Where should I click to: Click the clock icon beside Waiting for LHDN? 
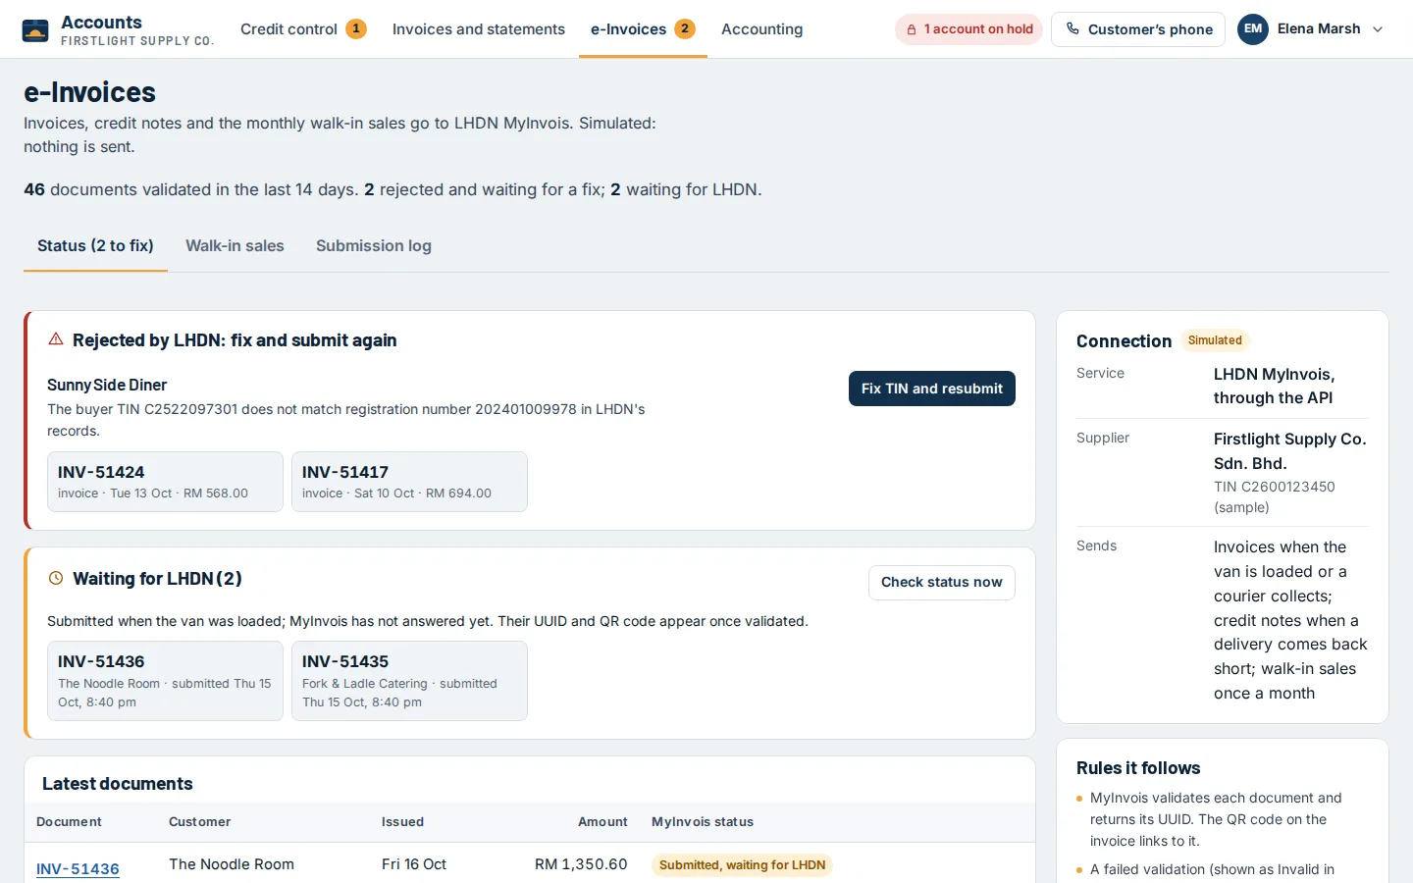coord(56,579)
